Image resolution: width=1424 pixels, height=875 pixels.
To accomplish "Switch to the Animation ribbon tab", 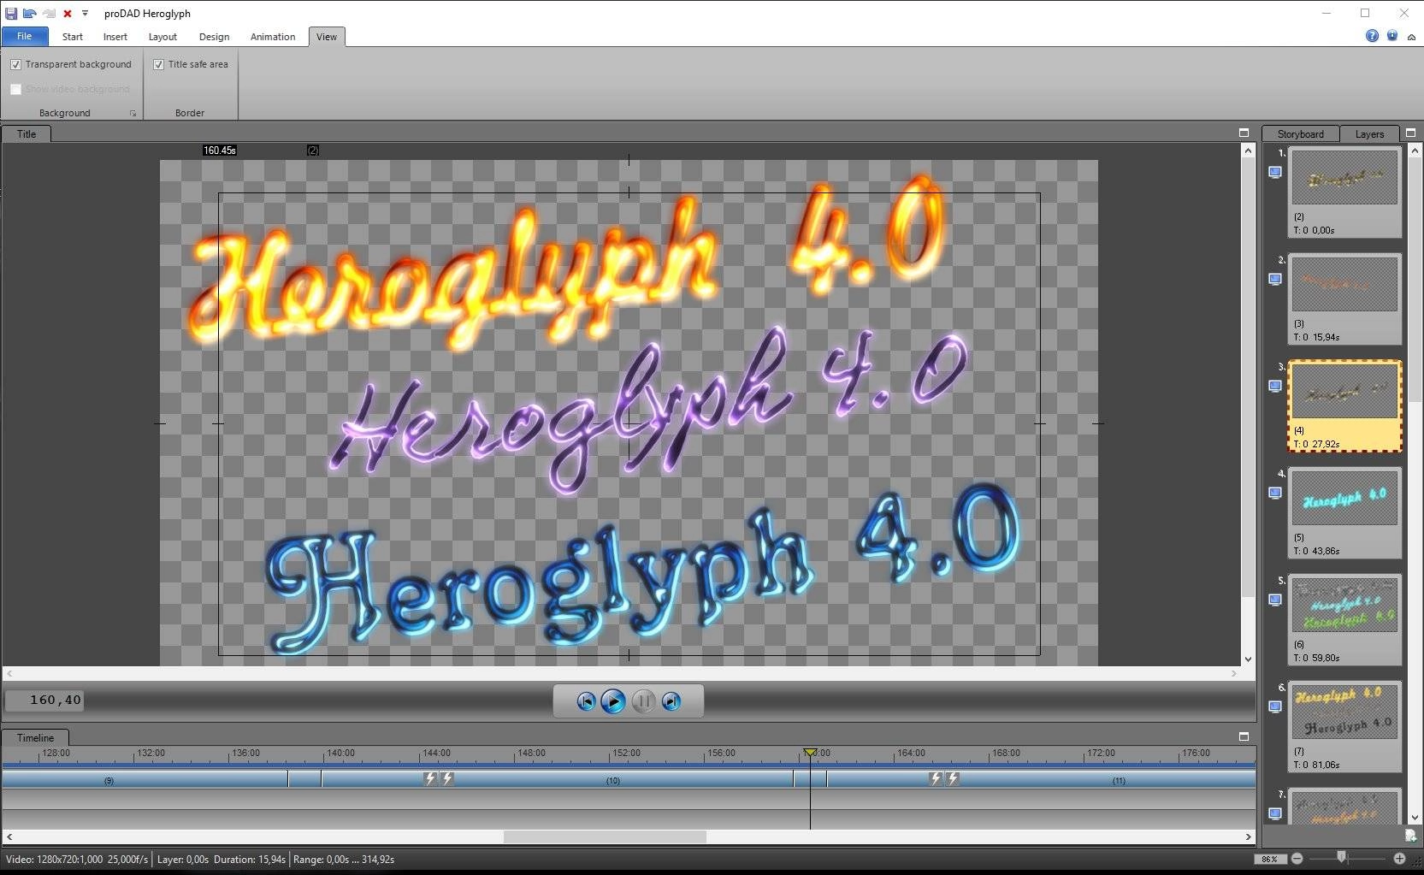I will [273, 37].
